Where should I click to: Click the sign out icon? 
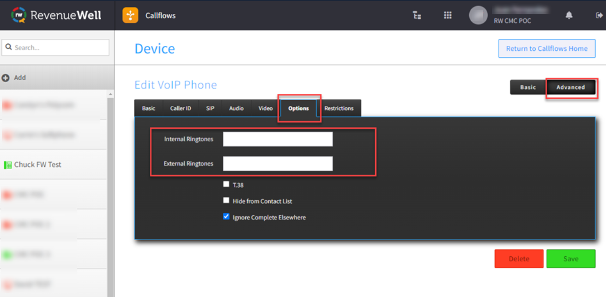[x=599, y=15]
